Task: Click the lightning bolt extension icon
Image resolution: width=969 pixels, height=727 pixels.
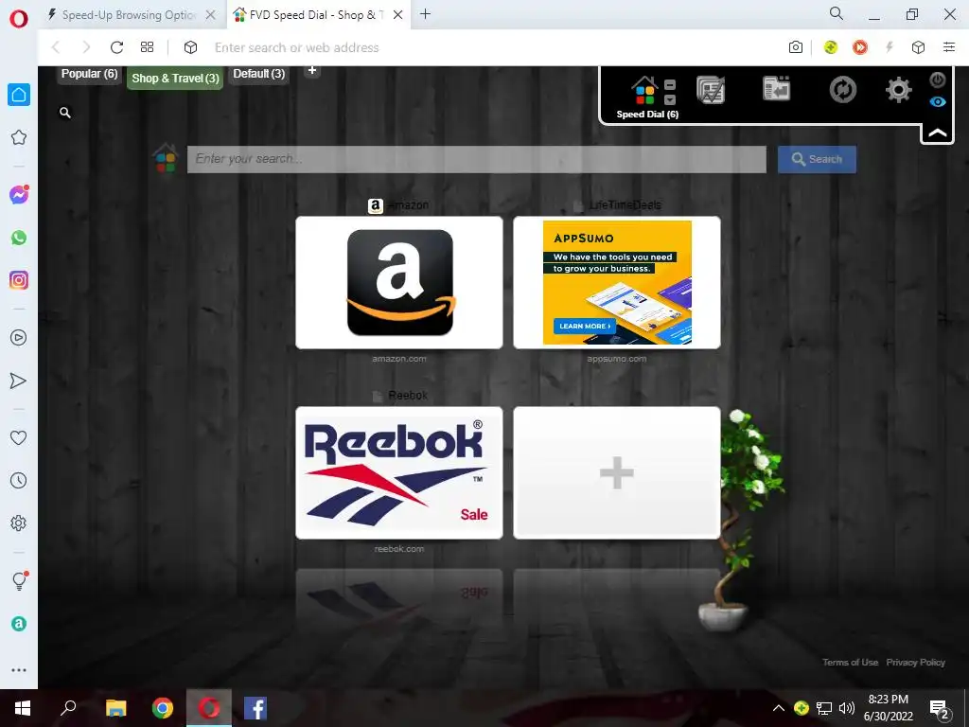Action: [x=890, y=47]
